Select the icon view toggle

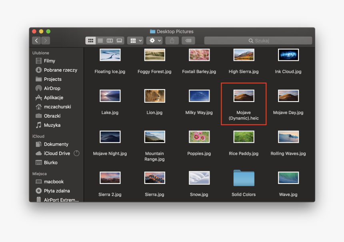coord(90,40)
